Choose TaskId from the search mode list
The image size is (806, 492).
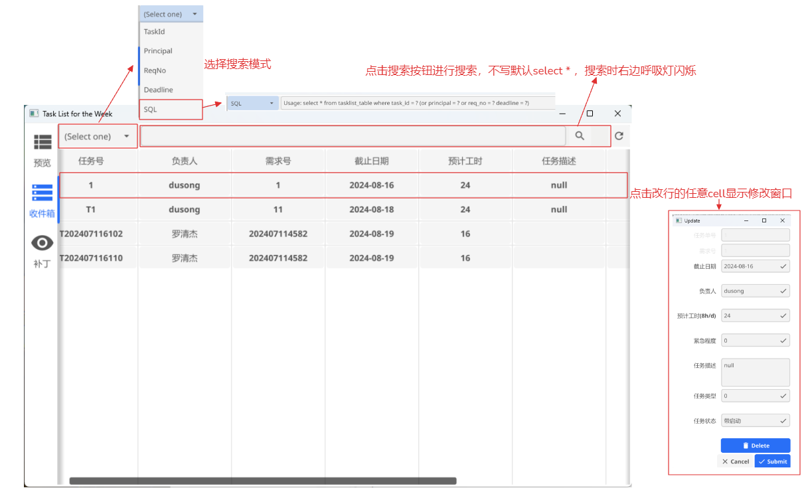click(x=155, y=32)
